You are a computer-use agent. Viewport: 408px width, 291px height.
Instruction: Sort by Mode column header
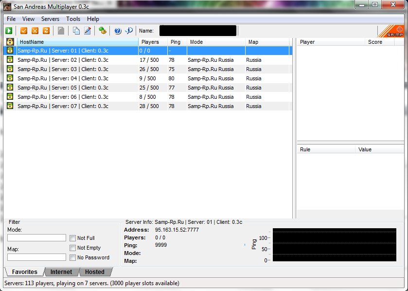point(216,42)
